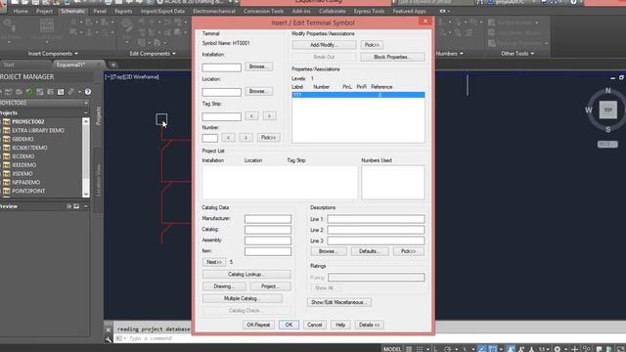This screenshot has height=352, width=626.
Task: Open the Project Manager help icon
Action: 88,92
